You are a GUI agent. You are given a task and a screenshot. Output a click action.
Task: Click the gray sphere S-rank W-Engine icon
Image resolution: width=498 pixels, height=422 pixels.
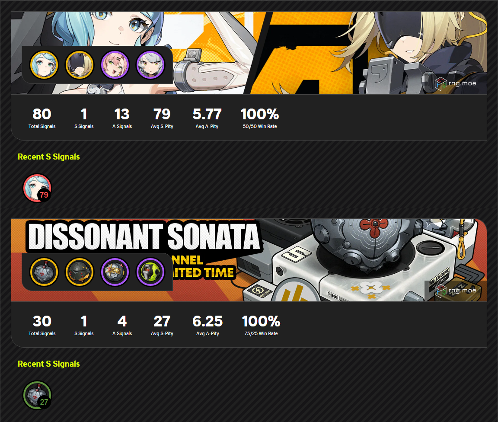click(x=44, y=272)
